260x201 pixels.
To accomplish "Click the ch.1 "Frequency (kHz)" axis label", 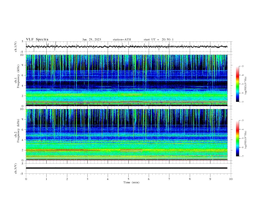I will click(x=18, y=76).
